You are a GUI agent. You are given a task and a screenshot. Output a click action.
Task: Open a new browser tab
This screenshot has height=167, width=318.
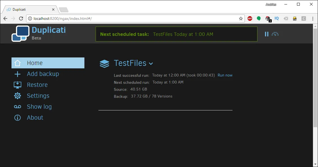(x=64, y=10)
